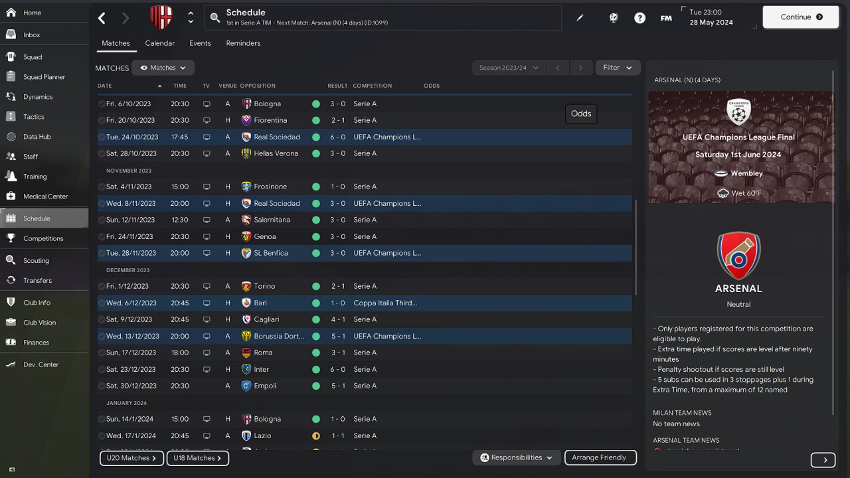Open the Dynamics icon in sidebar
Viewport: 850px width, 478px height.
(x=11, y=97)
